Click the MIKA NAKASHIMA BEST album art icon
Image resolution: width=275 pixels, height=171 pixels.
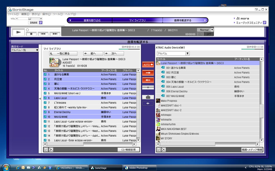(x=158, y=129)
